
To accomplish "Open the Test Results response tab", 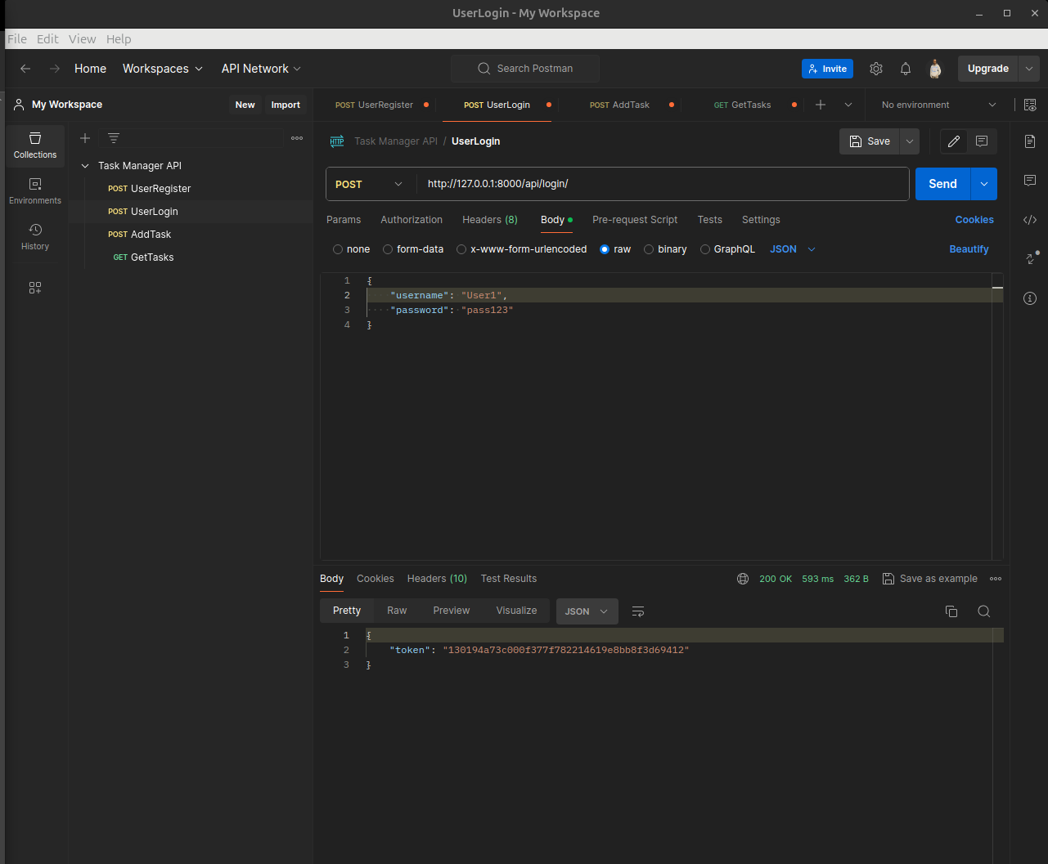I will [x=509, y=579].
